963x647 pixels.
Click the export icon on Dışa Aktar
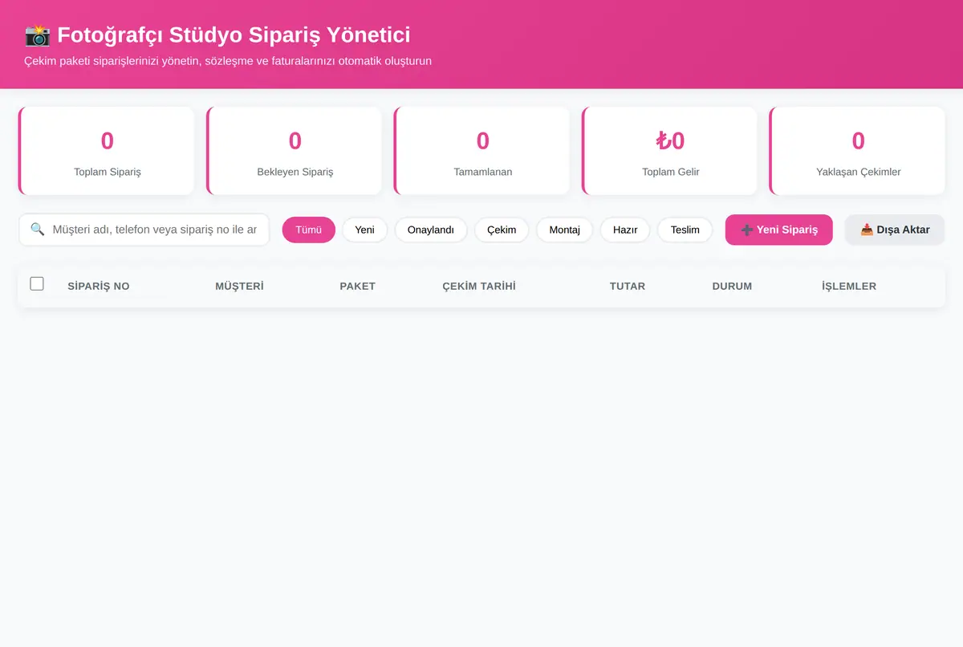[x=867, y=230]
